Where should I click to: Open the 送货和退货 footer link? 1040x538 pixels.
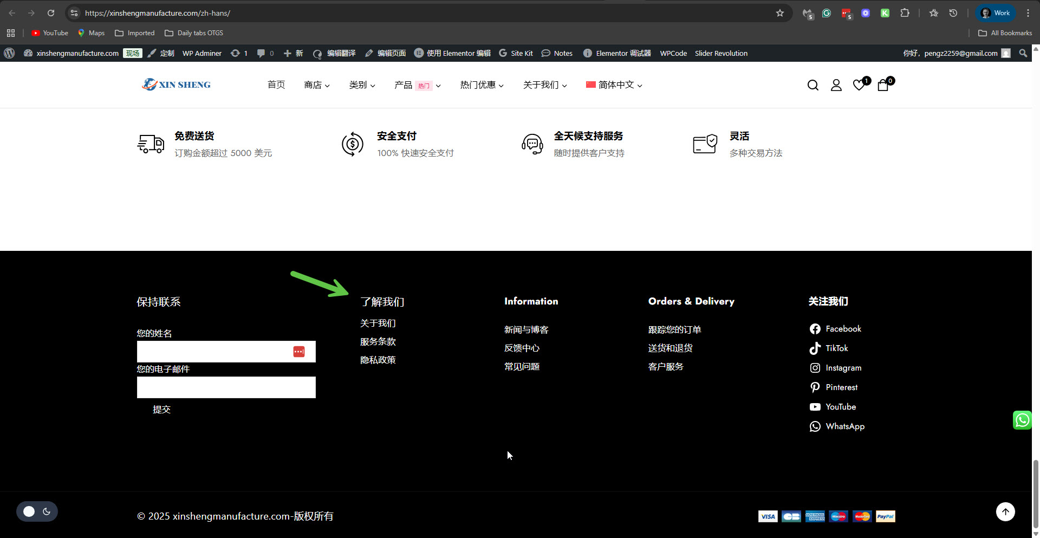coord(671,348)
